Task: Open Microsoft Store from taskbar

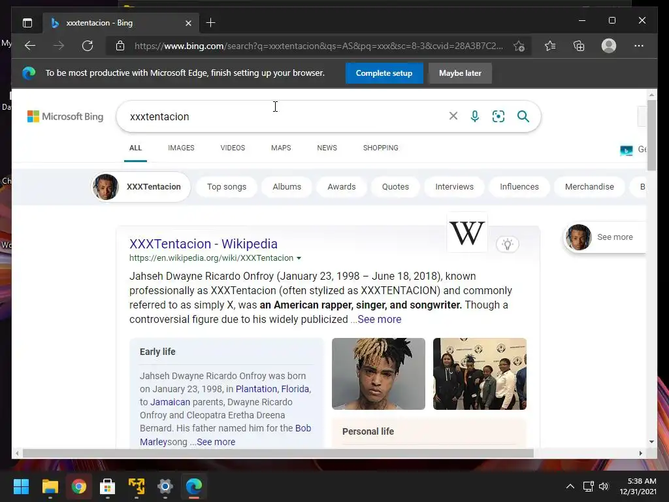Action: 108,486
